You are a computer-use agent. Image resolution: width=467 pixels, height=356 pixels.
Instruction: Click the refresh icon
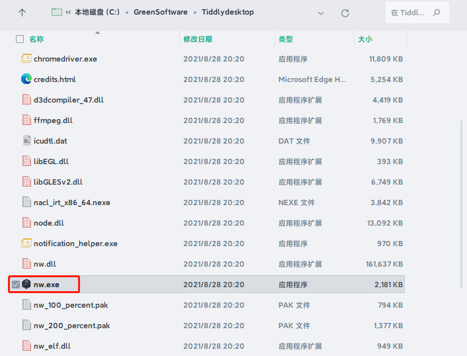point(345,13)
